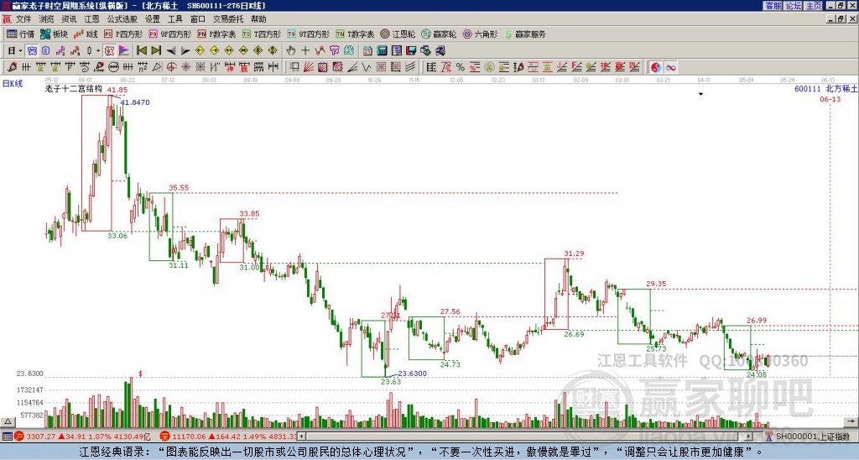This screenshot has width=859, height=460.
Task: Click the percent sign tool icon
Action: 461,67
